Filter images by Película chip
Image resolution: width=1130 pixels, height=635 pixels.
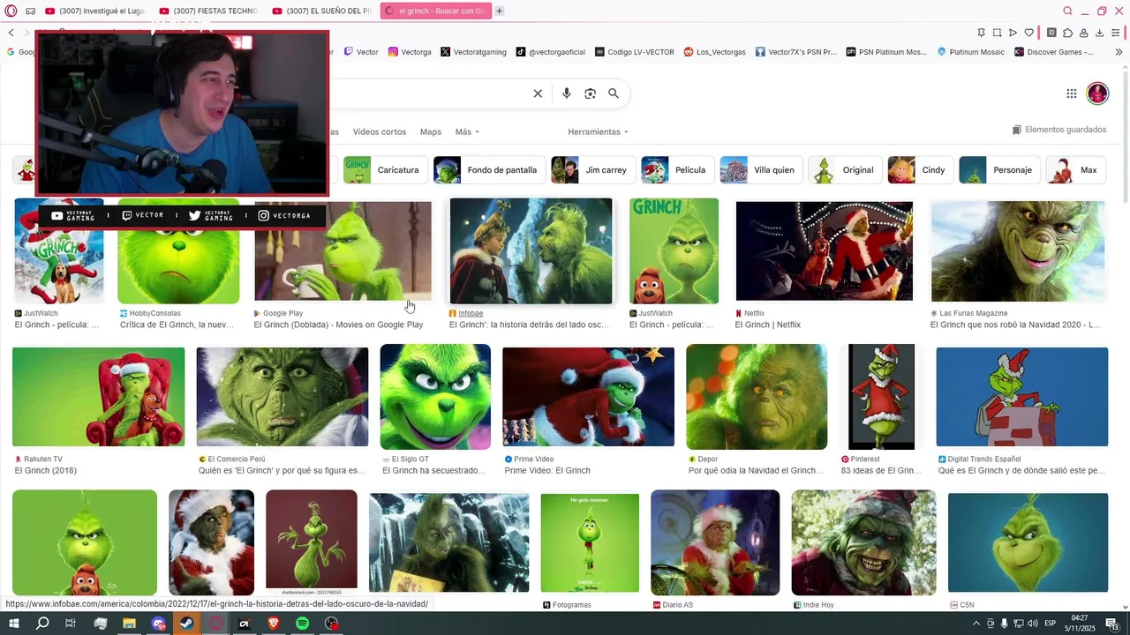[x=676, y=170]
